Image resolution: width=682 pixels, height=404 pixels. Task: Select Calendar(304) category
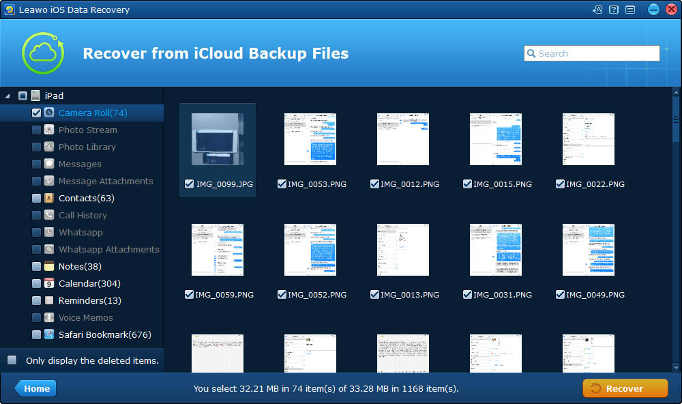[89, 283]
